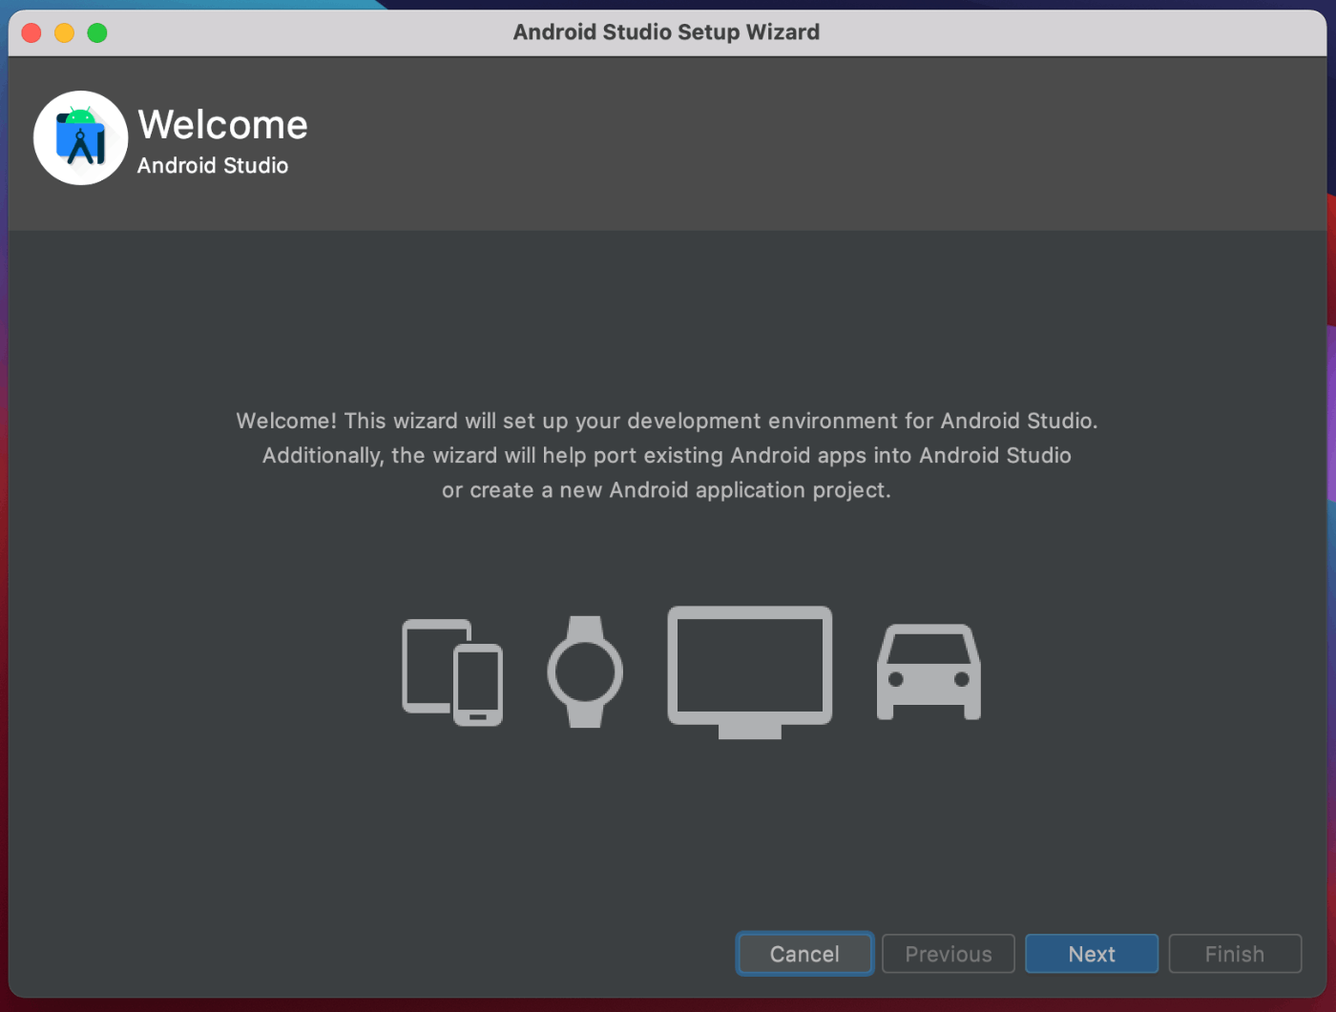Click the Welcome heading text

pos(223,125)
